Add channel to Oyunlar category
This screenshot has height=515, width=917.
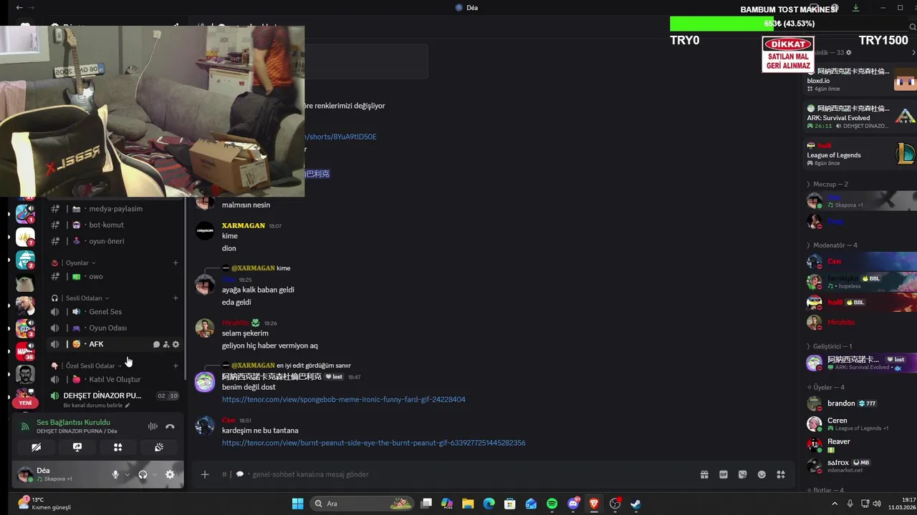click(x=176, y=263)
